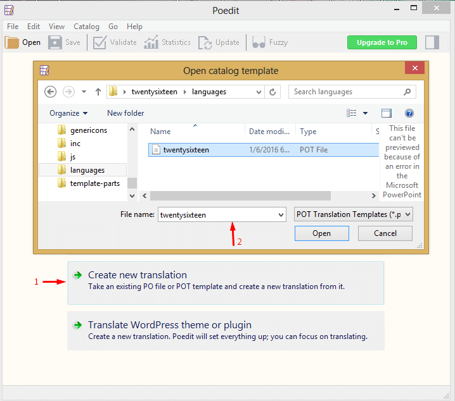Image resolution: width=455 pixels, height=401 pixels.
Task: Click green arrow beside Translate WordPress theme
Action: pos(77,325)
